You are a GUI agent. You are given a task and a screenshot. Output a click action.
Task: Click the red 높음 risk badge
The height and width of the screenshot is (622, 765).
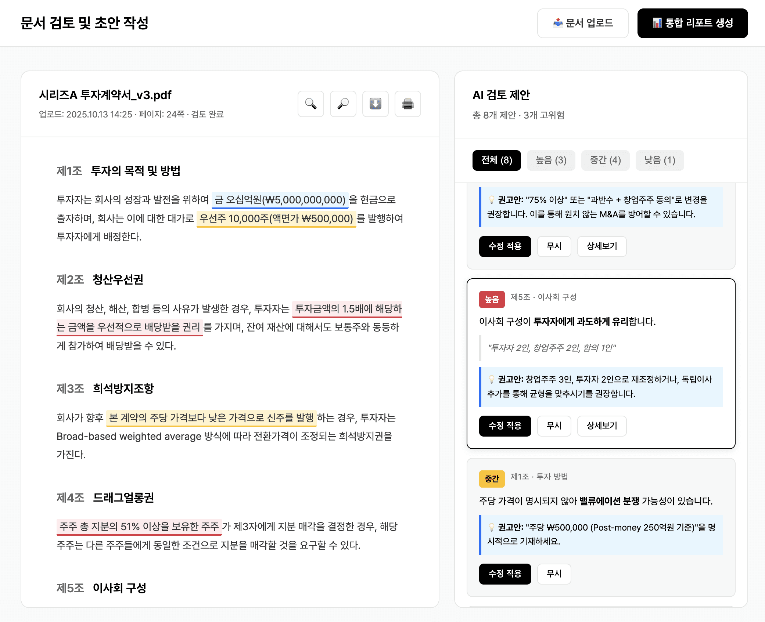point(492,299)
